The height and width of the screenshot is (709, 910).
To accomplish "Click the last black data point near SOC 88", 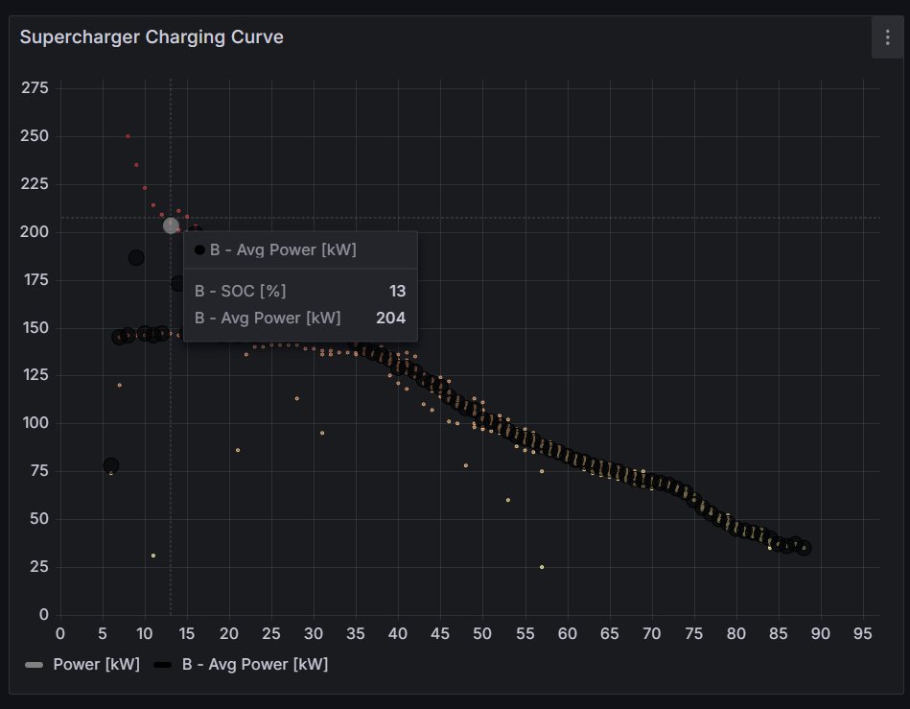I will [804, 548].
